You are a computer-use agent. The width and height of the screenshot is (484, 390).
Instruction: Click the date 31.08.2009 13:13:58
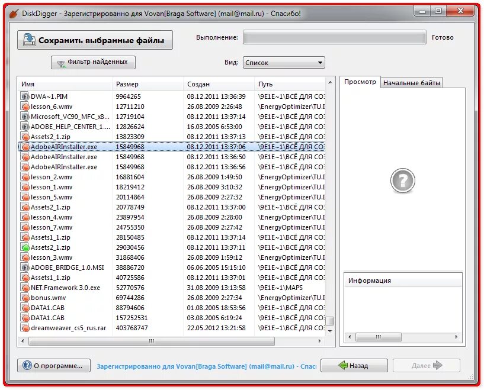click(216, 288)
